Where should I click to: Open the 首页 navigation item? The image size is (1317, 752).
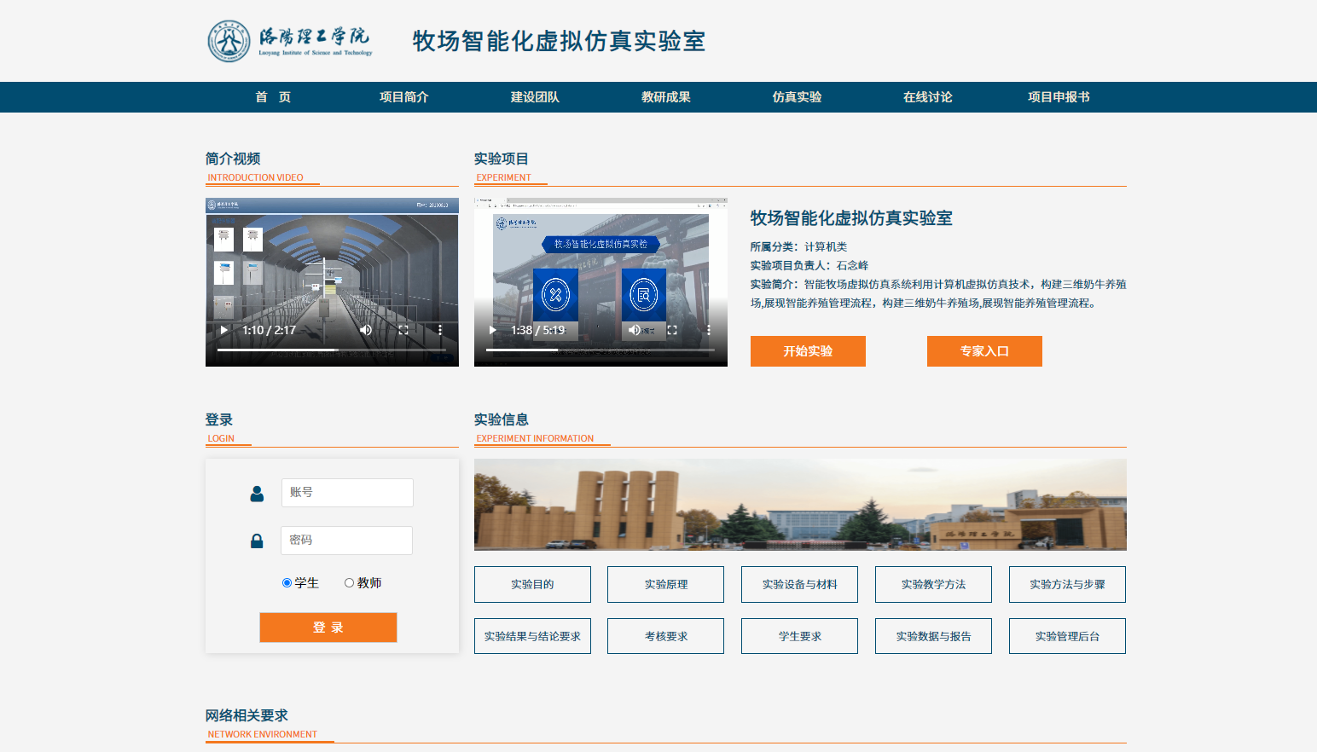(273, 97)
